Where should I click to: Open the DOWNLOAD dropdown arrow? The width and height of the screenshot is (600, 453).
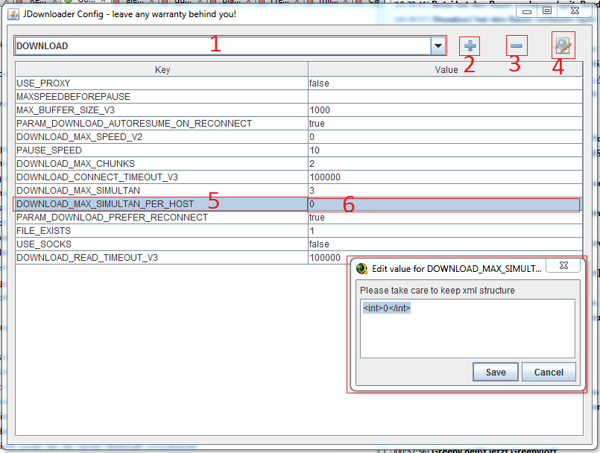point(438,45)
